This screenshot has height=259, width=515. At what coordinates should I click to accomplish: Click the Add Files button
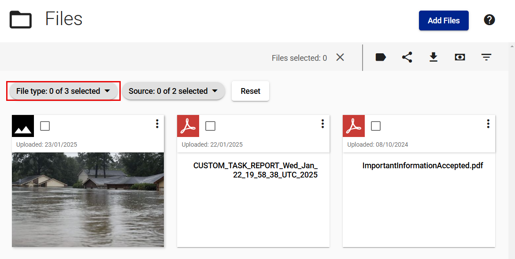[444, 20]
